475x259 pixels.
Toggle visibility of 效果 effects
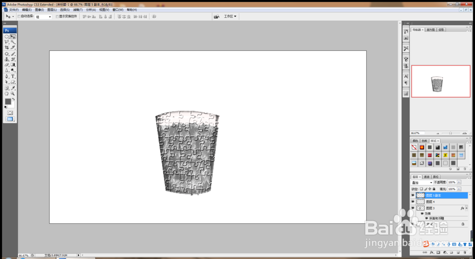click(422, 213)
